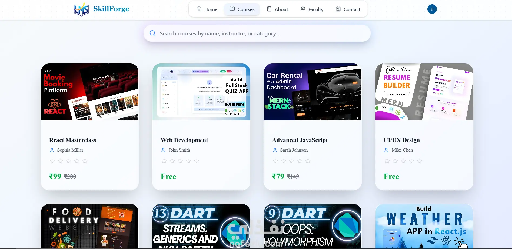Open the UI/UX Design course title
This screenshot has width=512, height=249.
pyautogui.click(x=402, y=140)
